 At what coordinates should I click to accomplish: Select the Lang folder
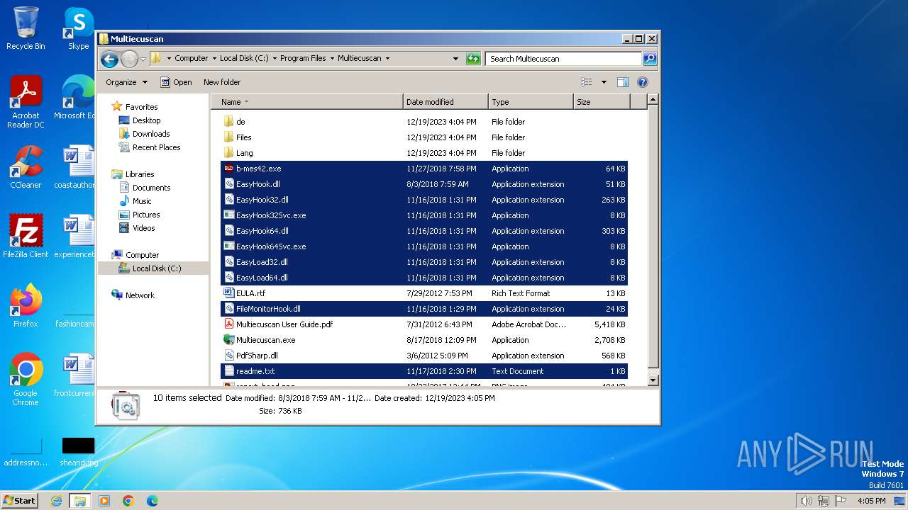coord(424,153)
